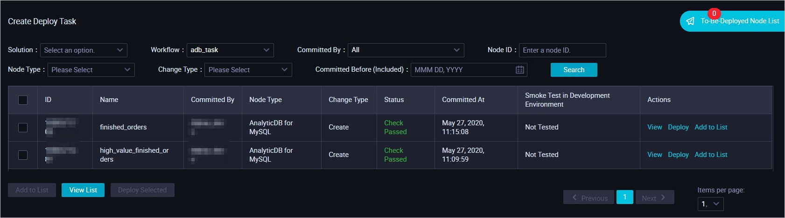Check the high_value_finished_orders row checkbox
This screenshot has height=218, width=785.
[x=23, y=155]
